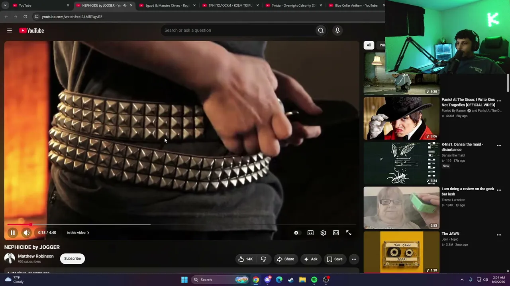The image size is (510, 286).
Task: Close the NEPHICIDE by JOGGER tab
Action: (x=131, y=6)
